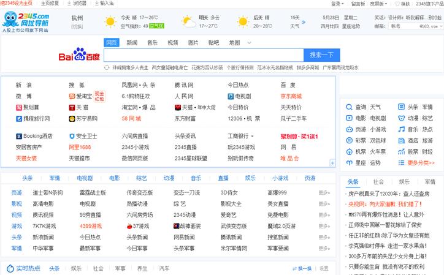Click the Baidu paw logo
This screenshot has width=444, height=275.
point(79,54)
